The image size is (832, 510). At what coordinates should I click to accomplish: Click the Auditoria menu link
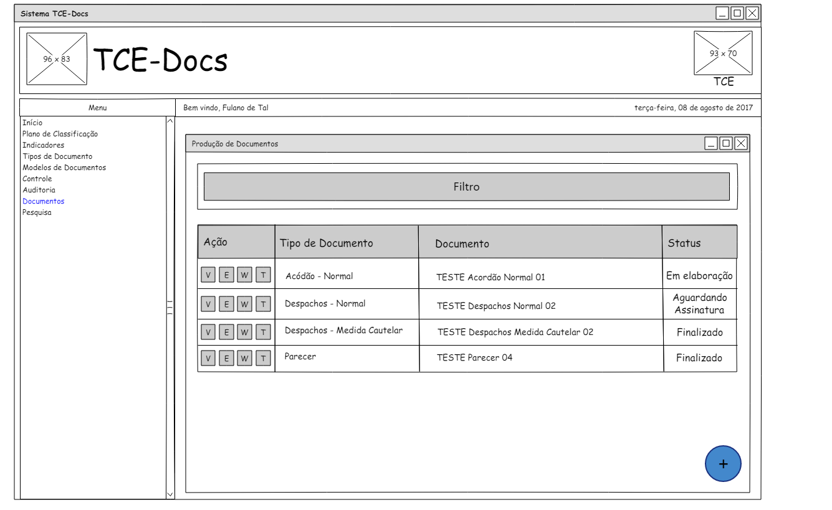[x=39, y=190]
